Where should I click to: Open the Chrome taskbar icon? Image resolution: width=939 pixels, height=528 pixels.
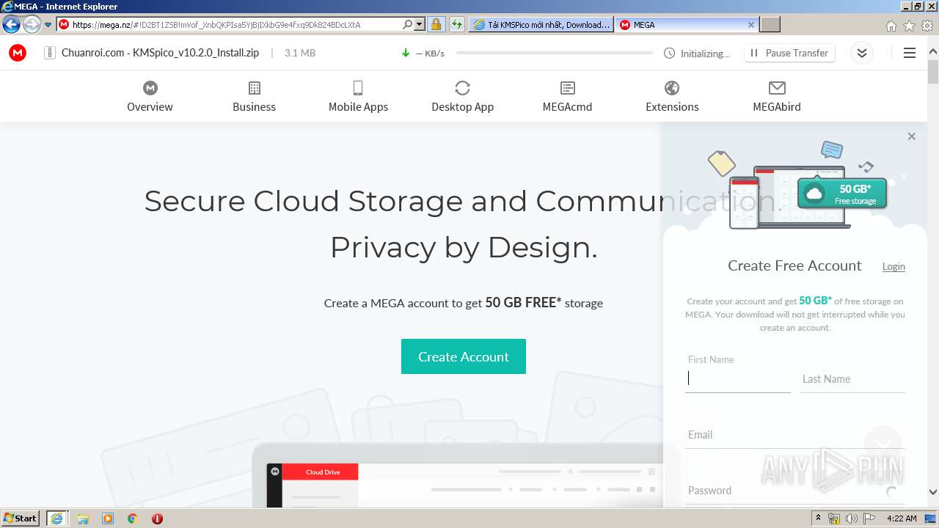pyautogui.click(x=132, y=518)
